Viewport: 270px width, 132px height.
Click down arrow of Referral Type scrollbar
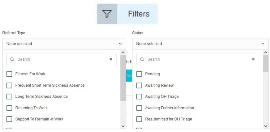click(x=123, y=126)
